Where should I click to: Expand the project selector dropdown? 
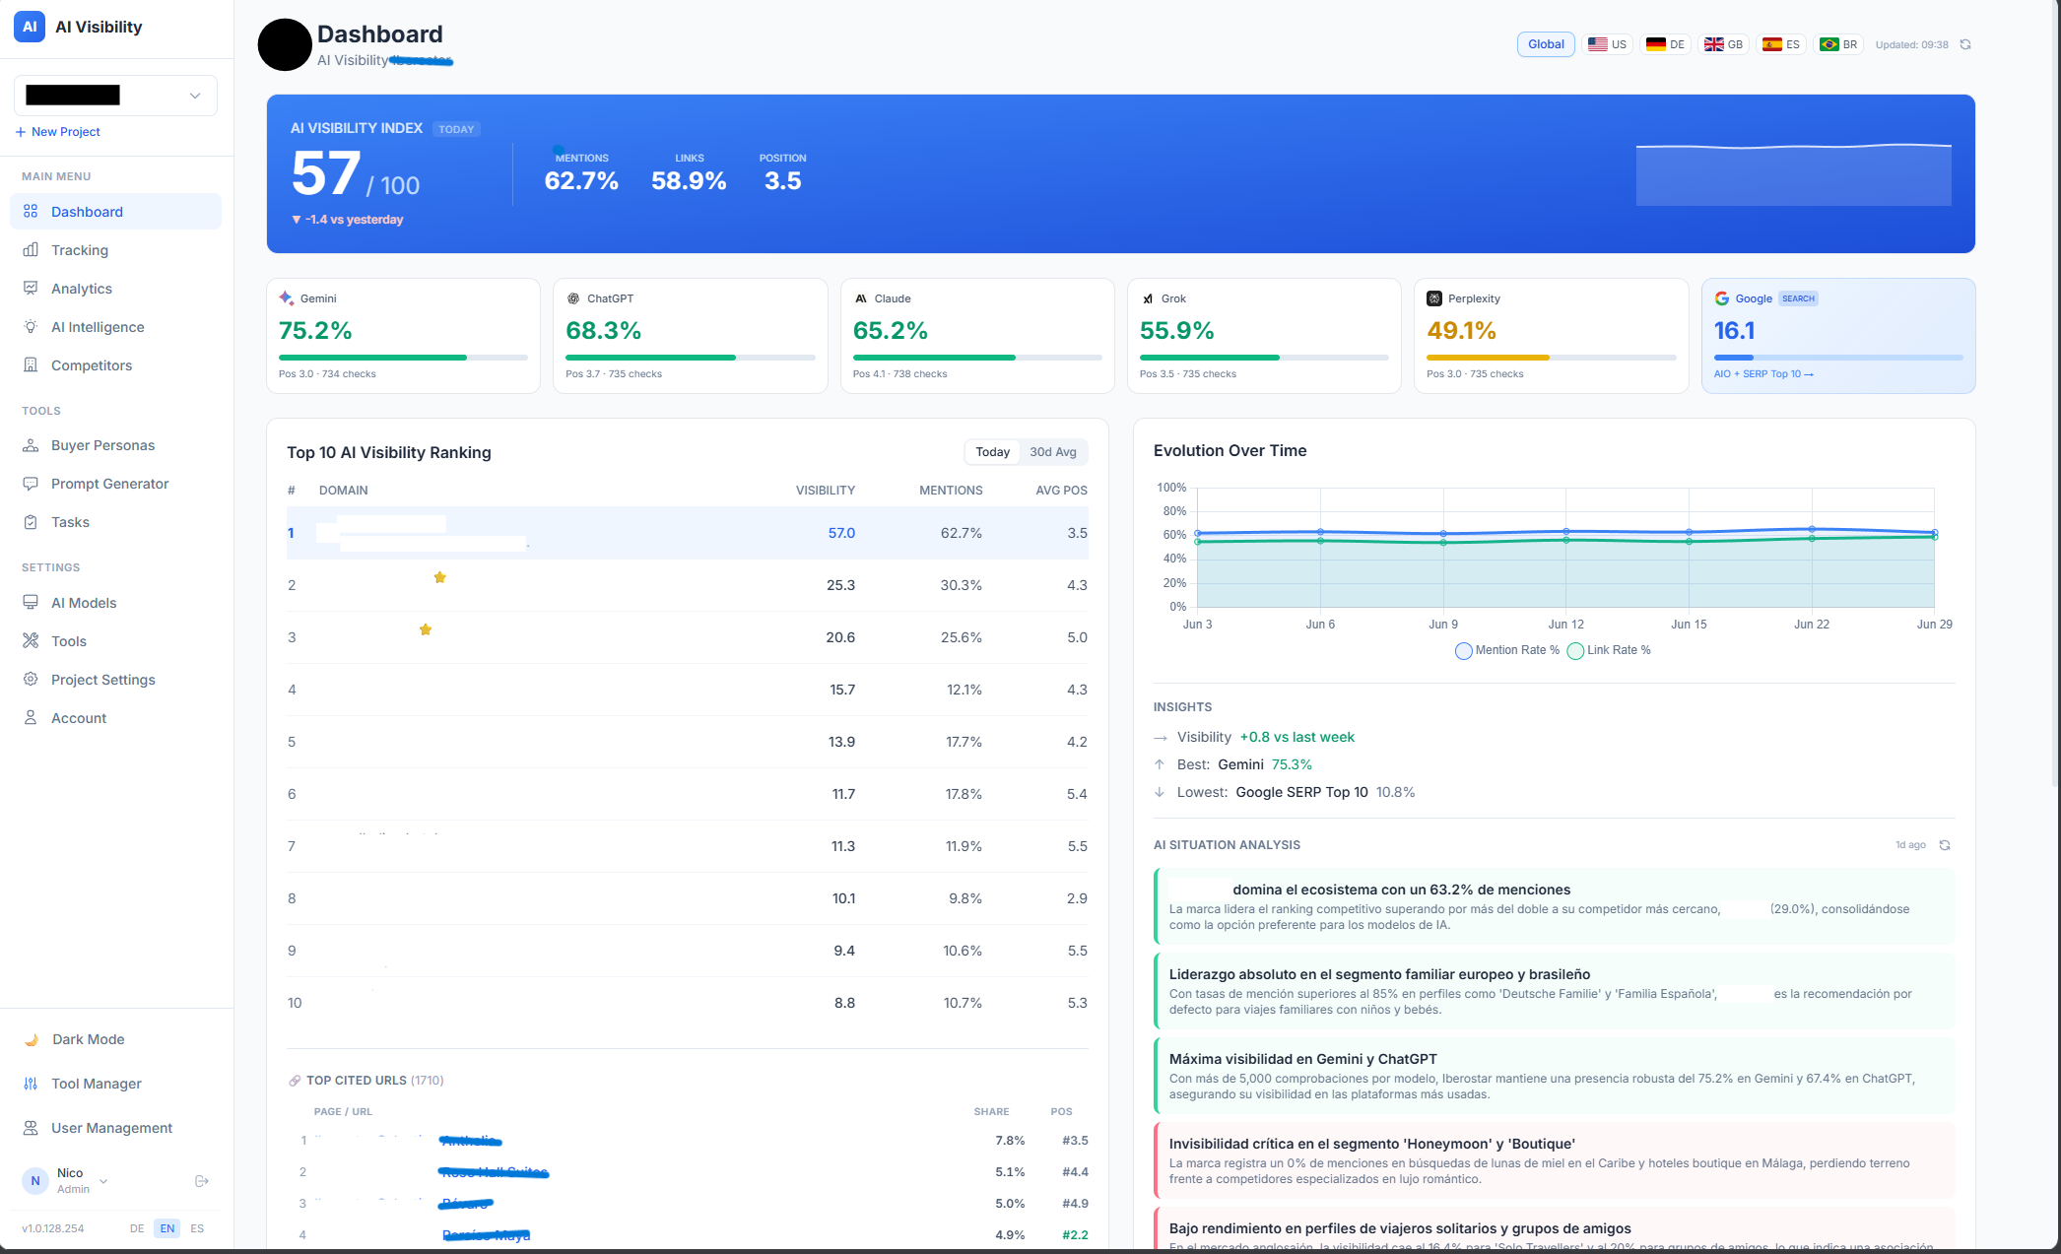tap(115, 96)
